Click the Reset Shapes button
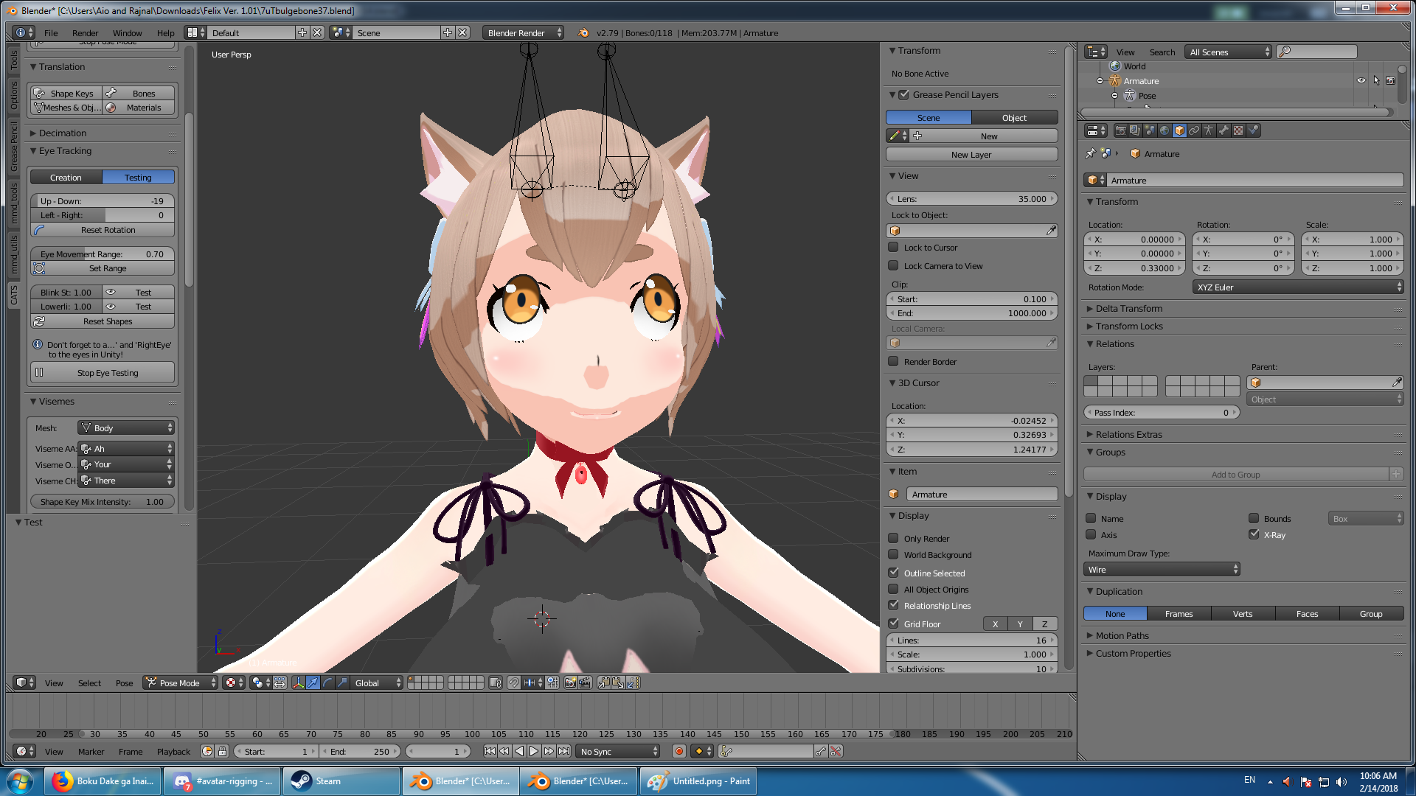 pyautogui.click(x=103, y=321)
